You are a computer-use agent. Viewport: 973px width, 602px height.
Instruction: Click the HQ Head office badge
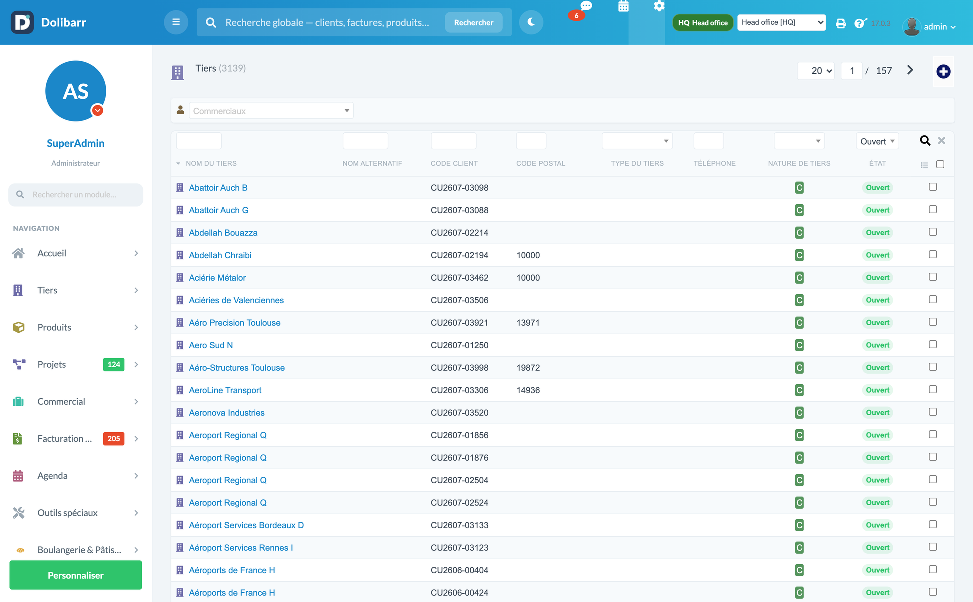coord(702,23)
